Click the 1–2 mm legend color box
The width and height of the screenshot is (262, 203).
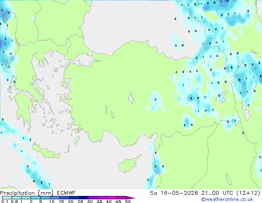click(x=26, y=198)
